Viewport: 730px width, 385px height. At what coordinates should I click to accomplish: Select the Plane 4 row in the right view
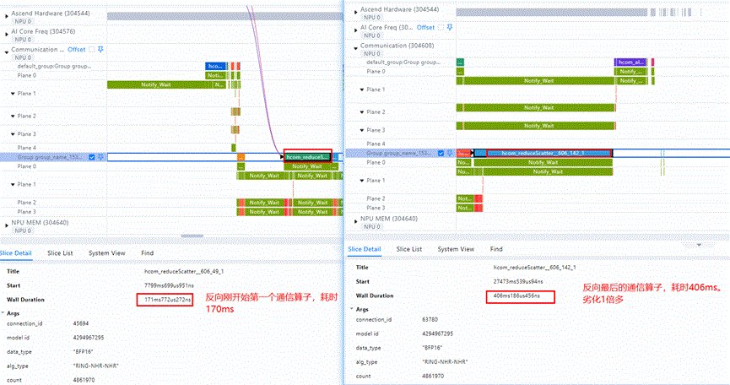[376, 144]
